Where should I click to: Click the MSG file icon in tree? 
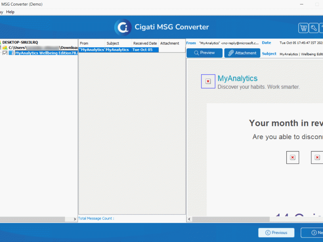click(x=11, y=53)
